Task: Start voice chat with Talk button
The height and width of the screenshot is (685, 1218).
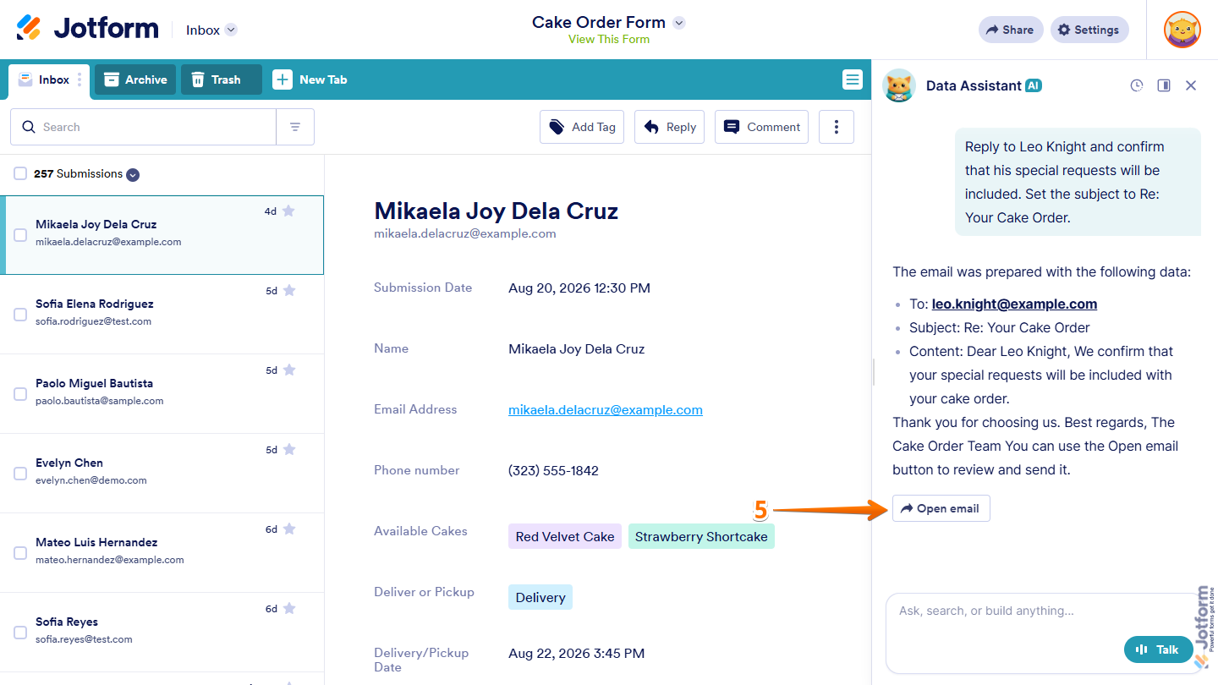Action: pyautogui.click(x=1158, y=649)
